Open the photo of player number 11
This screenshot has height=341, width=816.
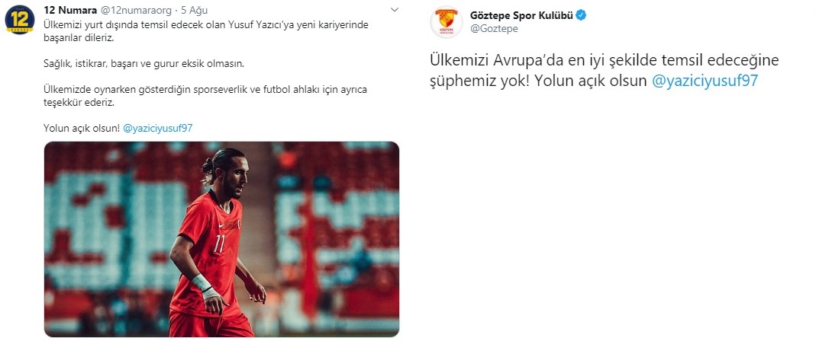(221, 239)
